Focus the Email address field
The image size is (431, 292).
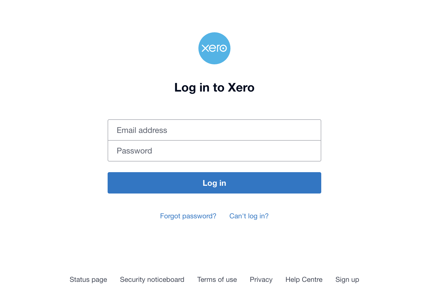(x=214, y=130)
